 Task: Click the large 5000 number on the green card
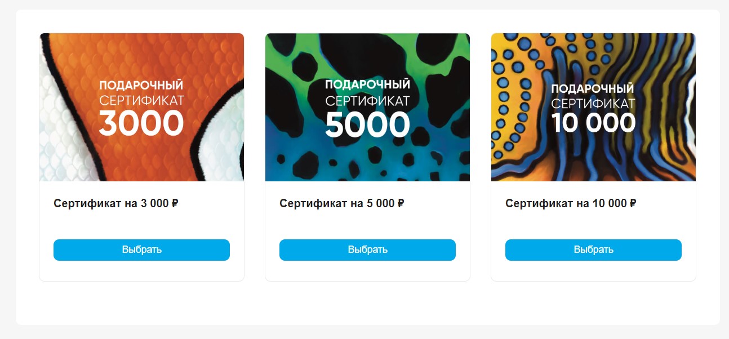[367, 124]
